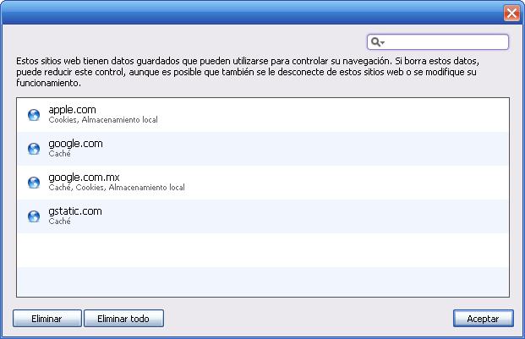Click the Eliminar todo button
The width and height of the screenshot is (525, 339).
coord(123,319)
